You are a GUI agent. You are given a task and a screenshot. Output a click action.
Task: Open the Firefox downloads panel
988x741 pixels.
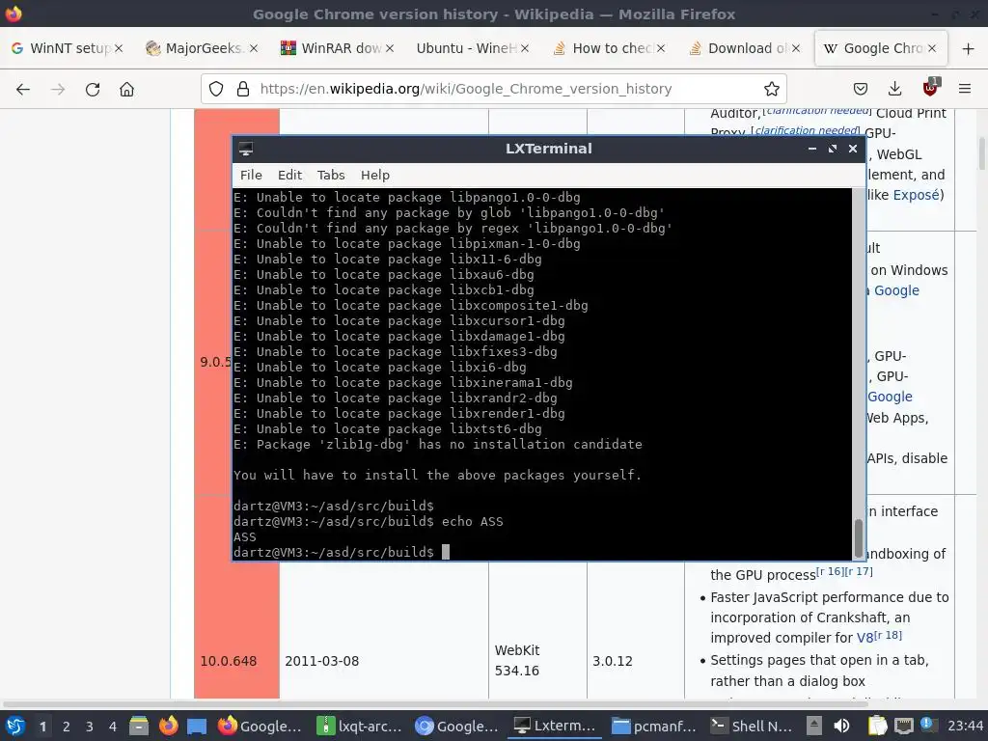894,89
